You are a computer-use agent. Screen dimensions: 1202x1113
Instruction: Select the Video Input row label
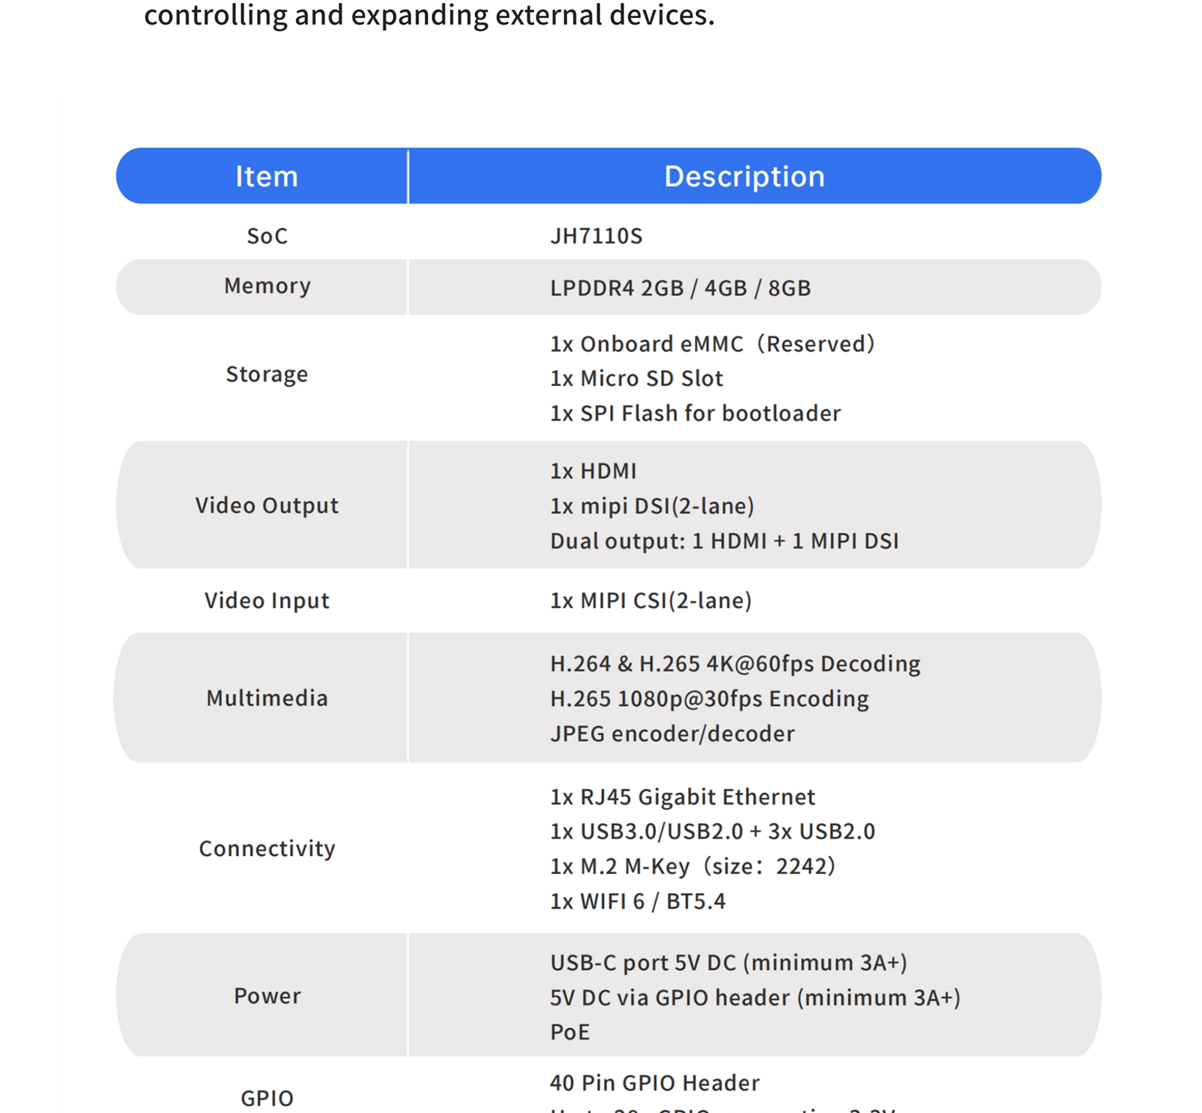click(x=267, y=600)
